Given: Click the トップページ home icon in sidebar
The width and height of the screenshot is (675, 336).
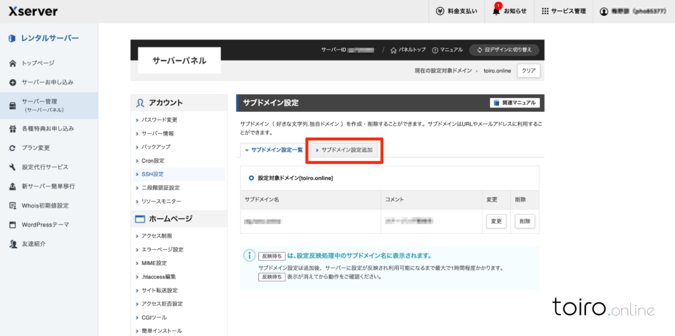Looking at the screenshot, I should 13,63.
